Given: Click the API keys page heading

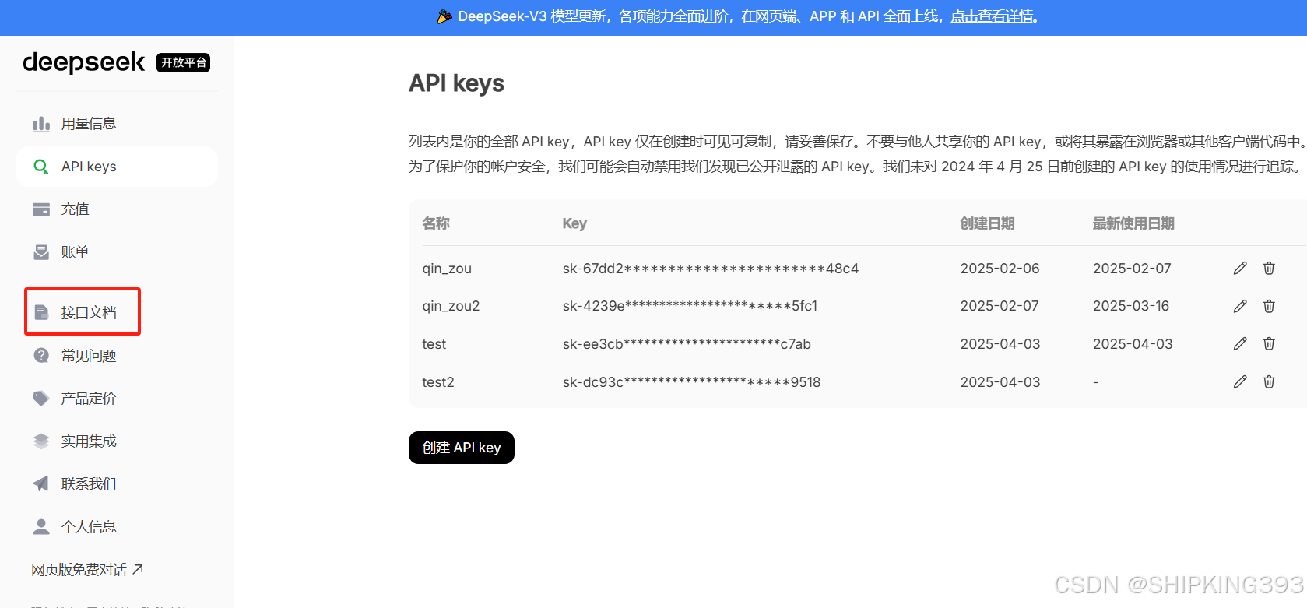Looking at the screenshot, I should tap(456, 83).
